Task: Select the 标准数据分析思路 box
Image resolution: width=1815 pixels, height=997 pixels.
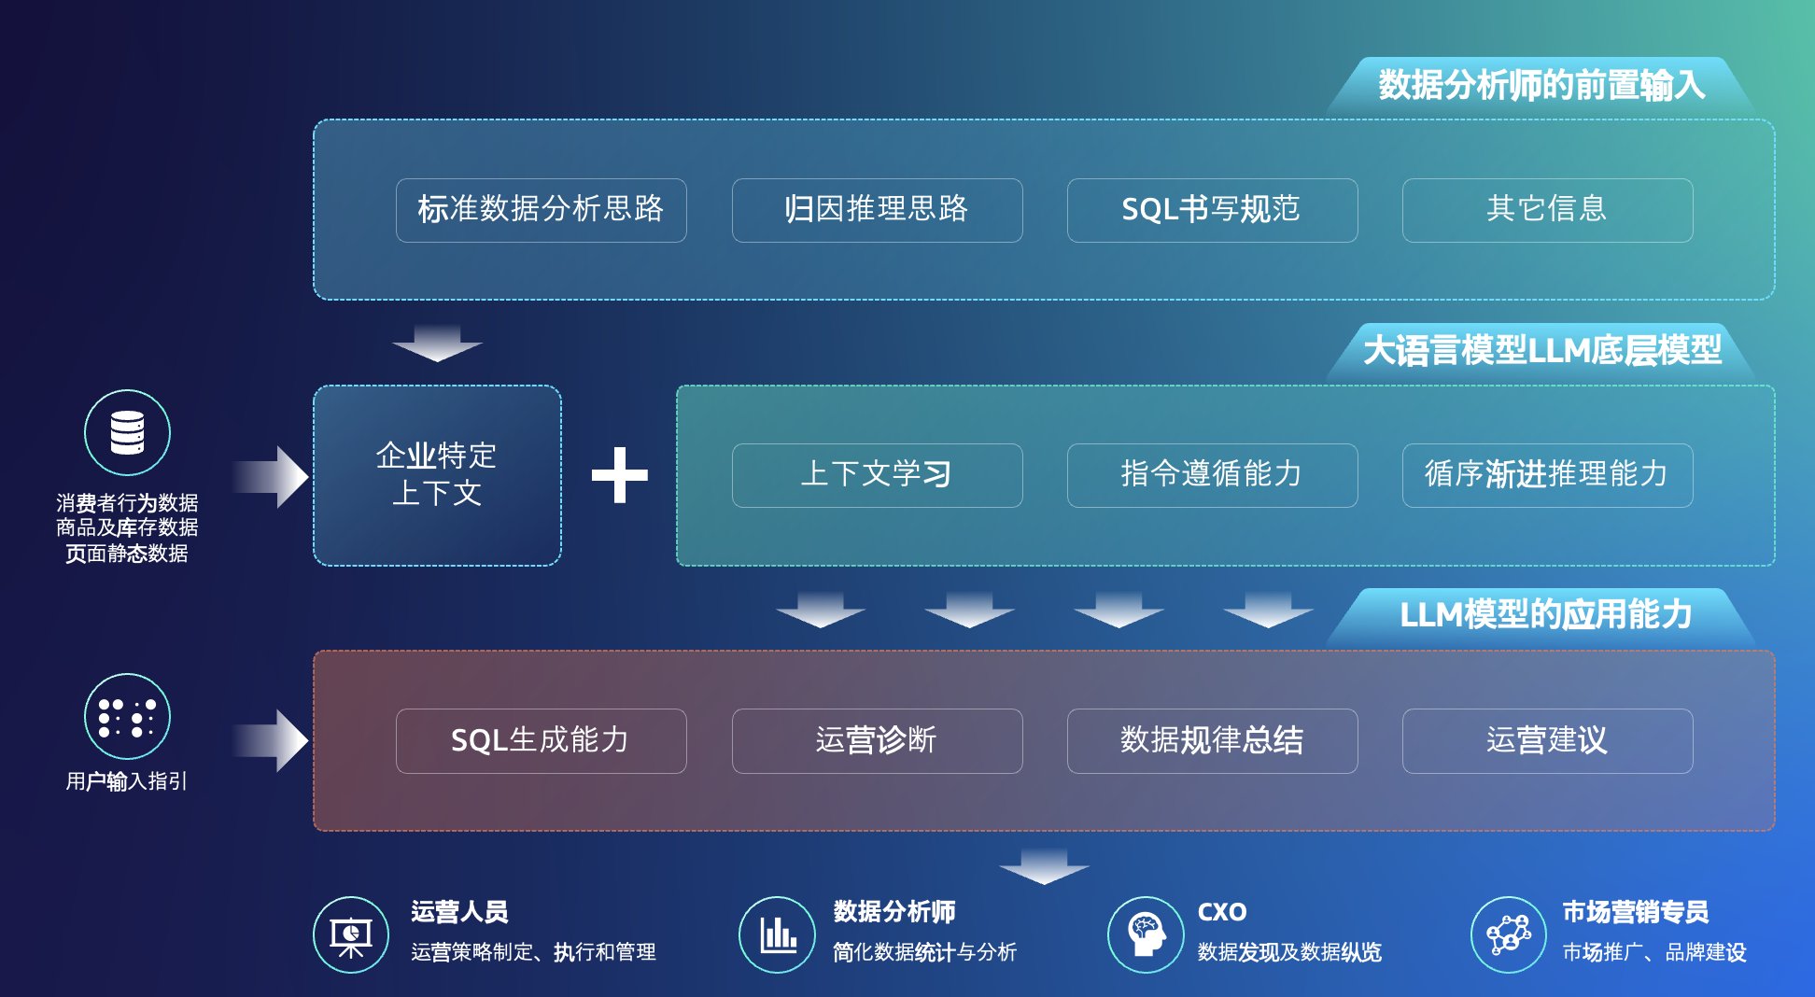Action: point(541,210)
